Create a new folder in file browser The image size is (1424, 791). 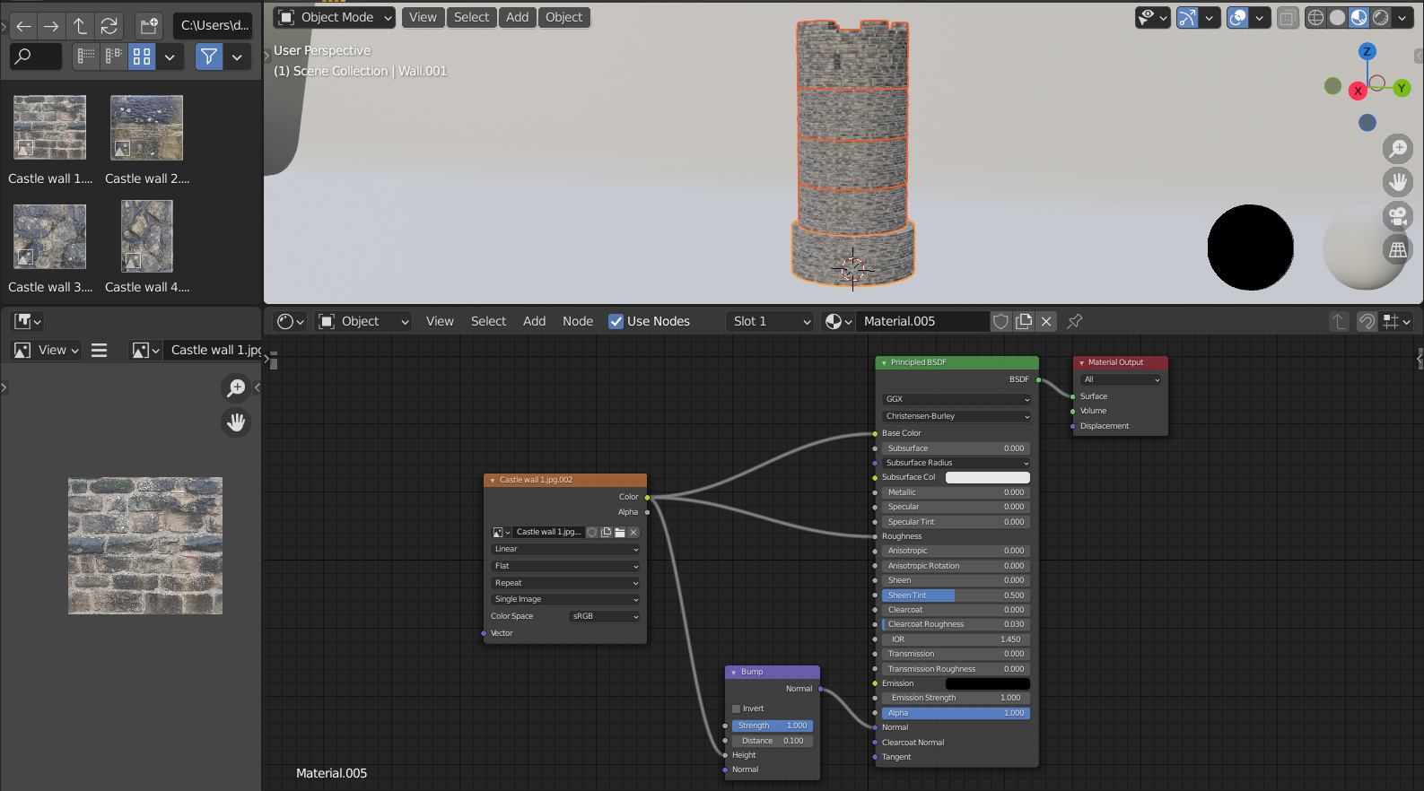click(149, 26)
